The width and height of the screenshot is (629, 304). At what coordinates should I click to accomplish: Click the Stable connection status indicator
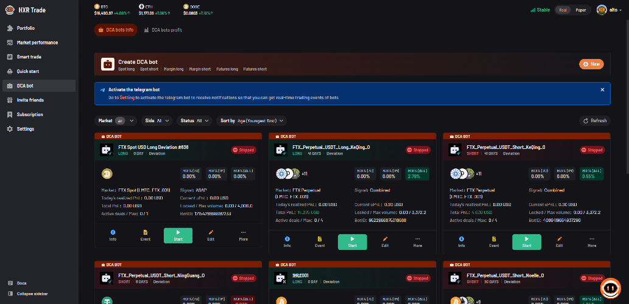click(x=540, y=10)
